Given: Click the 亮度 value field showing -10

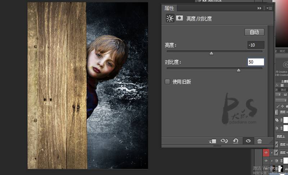Looking at the screenshot, I should pos(256,45).
